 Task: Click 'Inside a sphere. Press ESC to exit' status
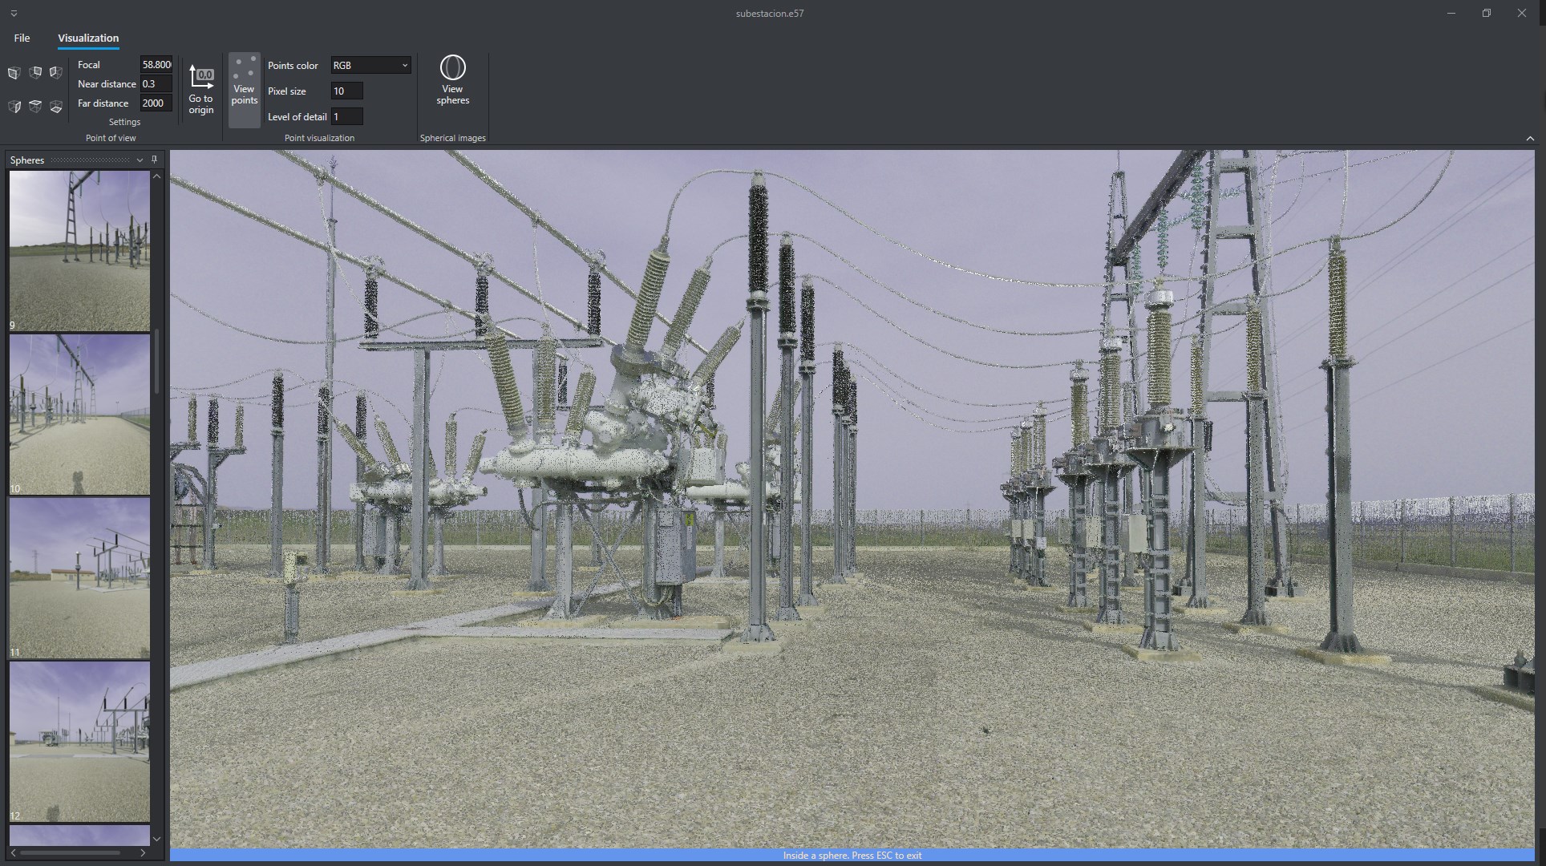pyautogui.click(x=852, y=856)
